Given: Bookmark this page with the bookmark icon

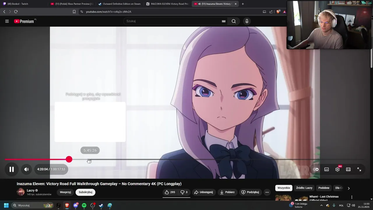Looking at the screenshot, I should tap(74, 12).
